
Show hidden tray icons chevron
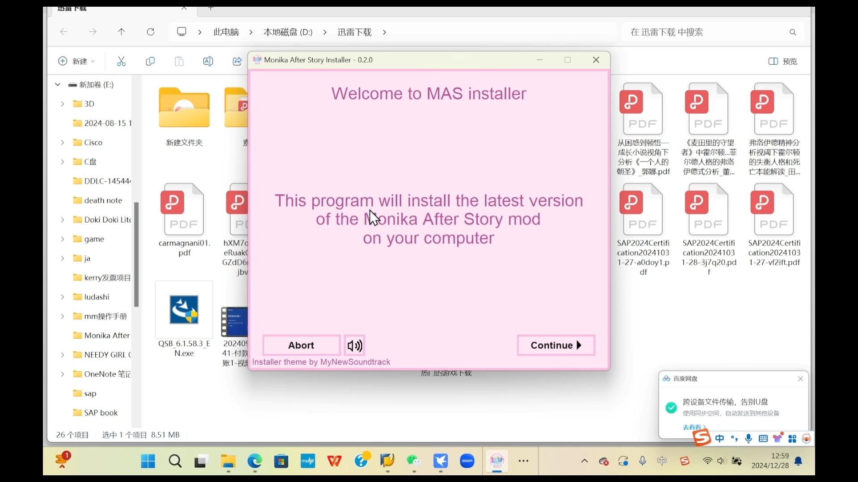tap(585, 461)
